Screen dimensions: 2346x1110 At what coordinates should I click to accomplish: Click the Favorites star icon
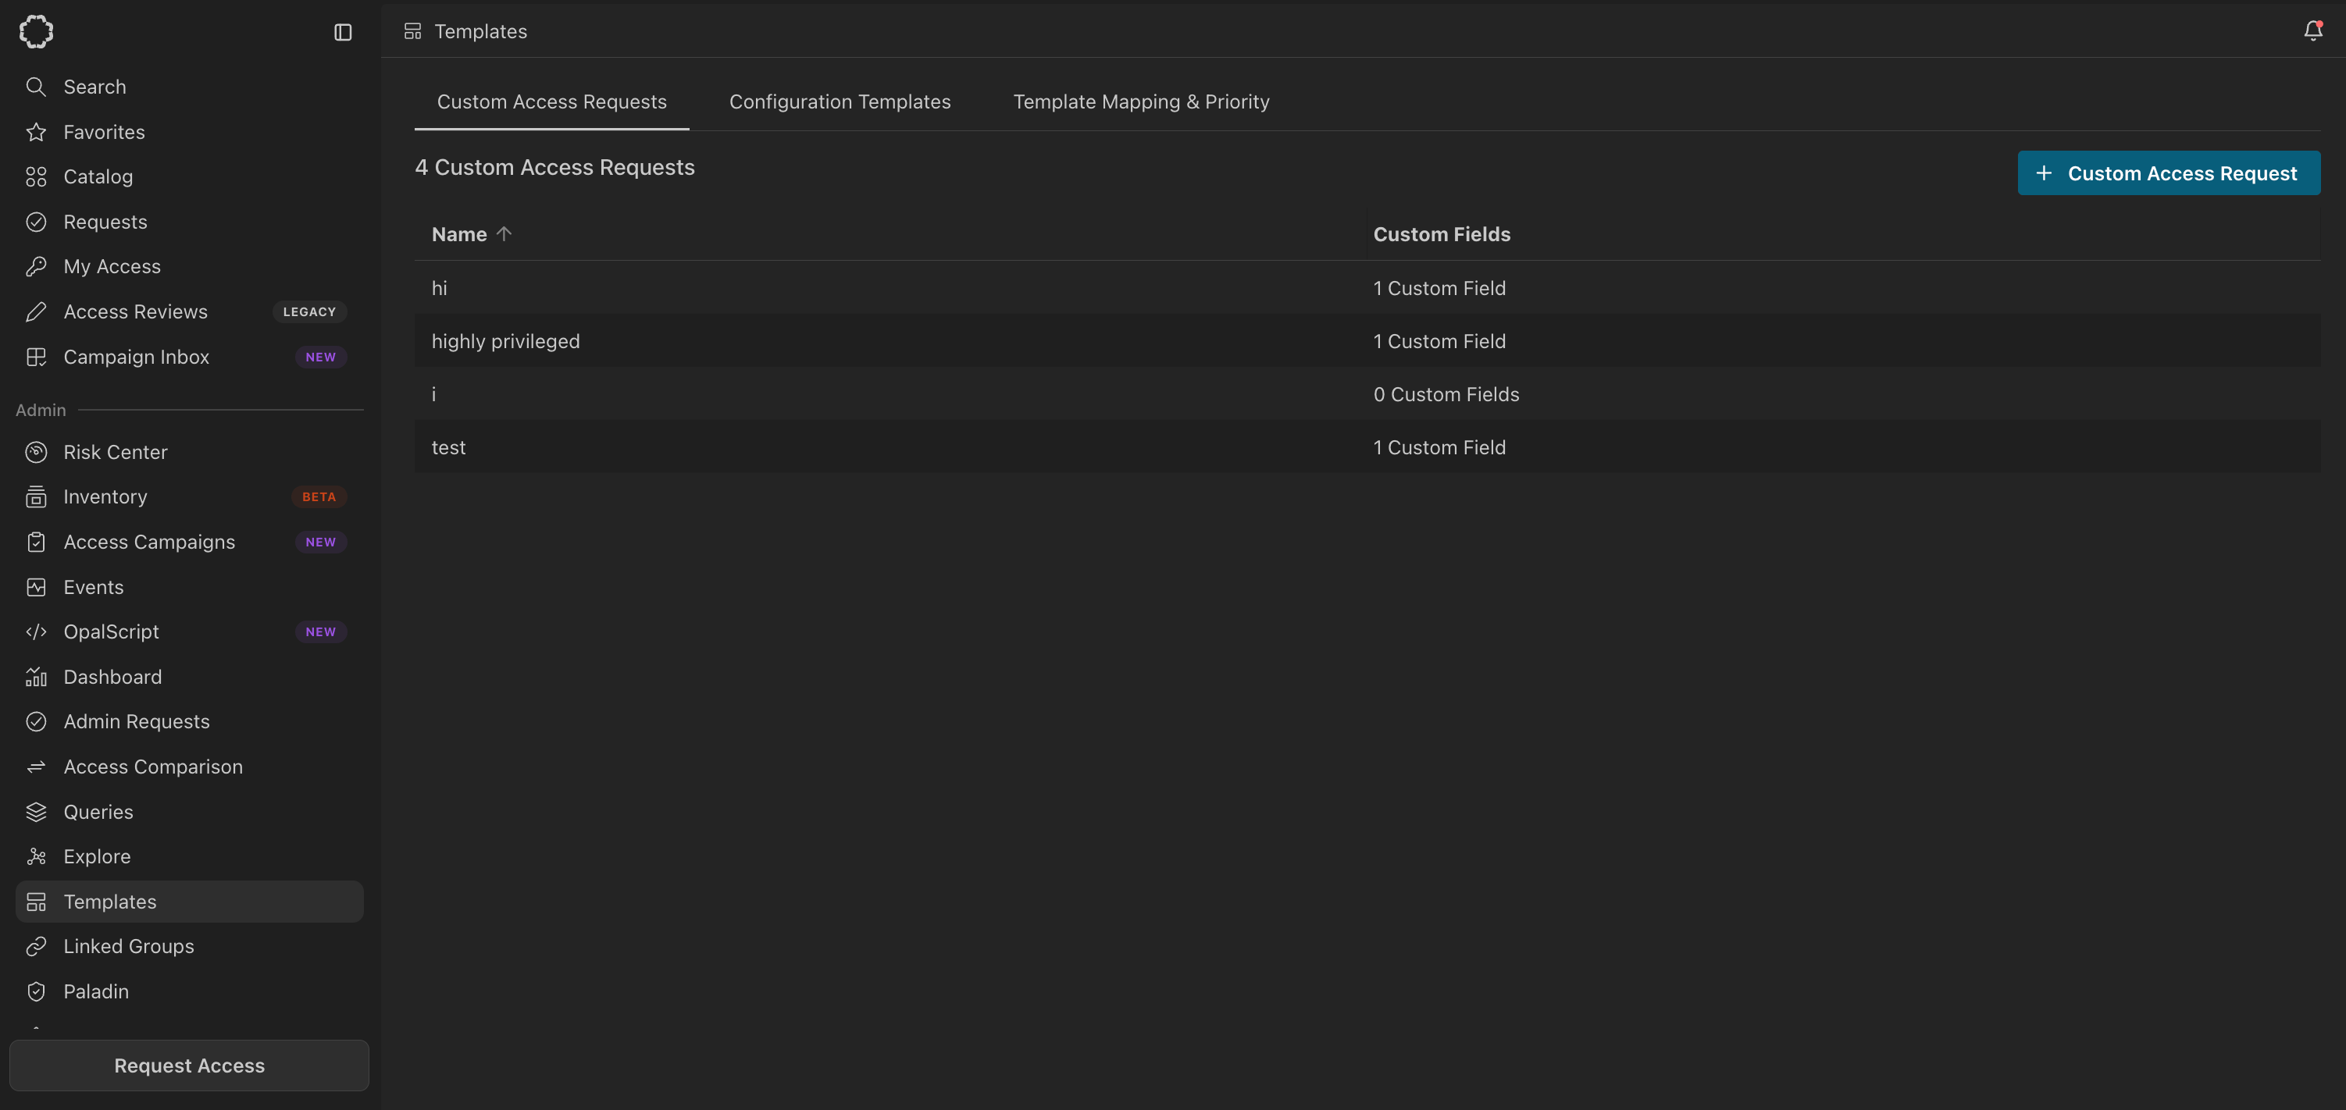click(37, 132)
